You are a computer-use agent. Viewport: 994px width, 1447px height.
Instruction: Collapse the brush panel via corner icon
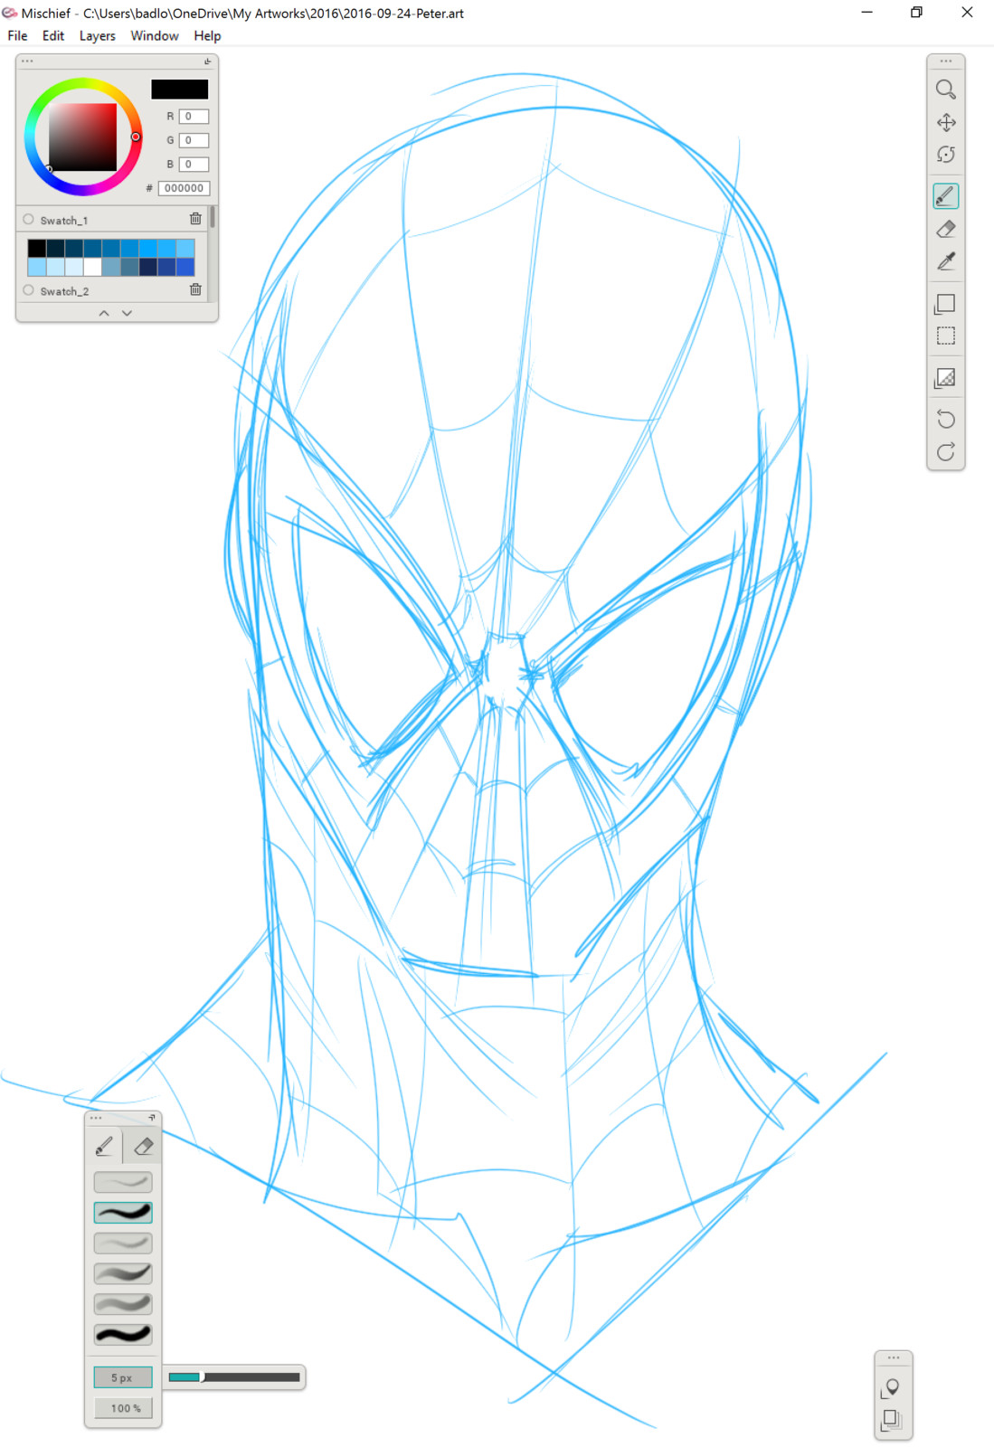coord(152,1118)
